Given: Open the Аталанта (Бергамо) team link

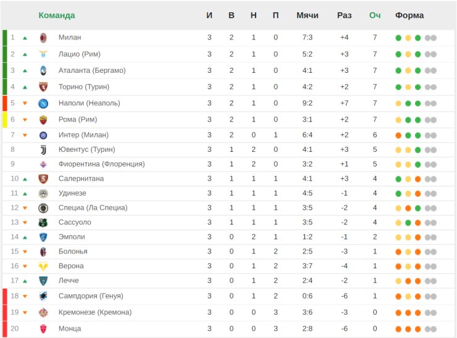Looking at the screenshot, I should (92, 70).
